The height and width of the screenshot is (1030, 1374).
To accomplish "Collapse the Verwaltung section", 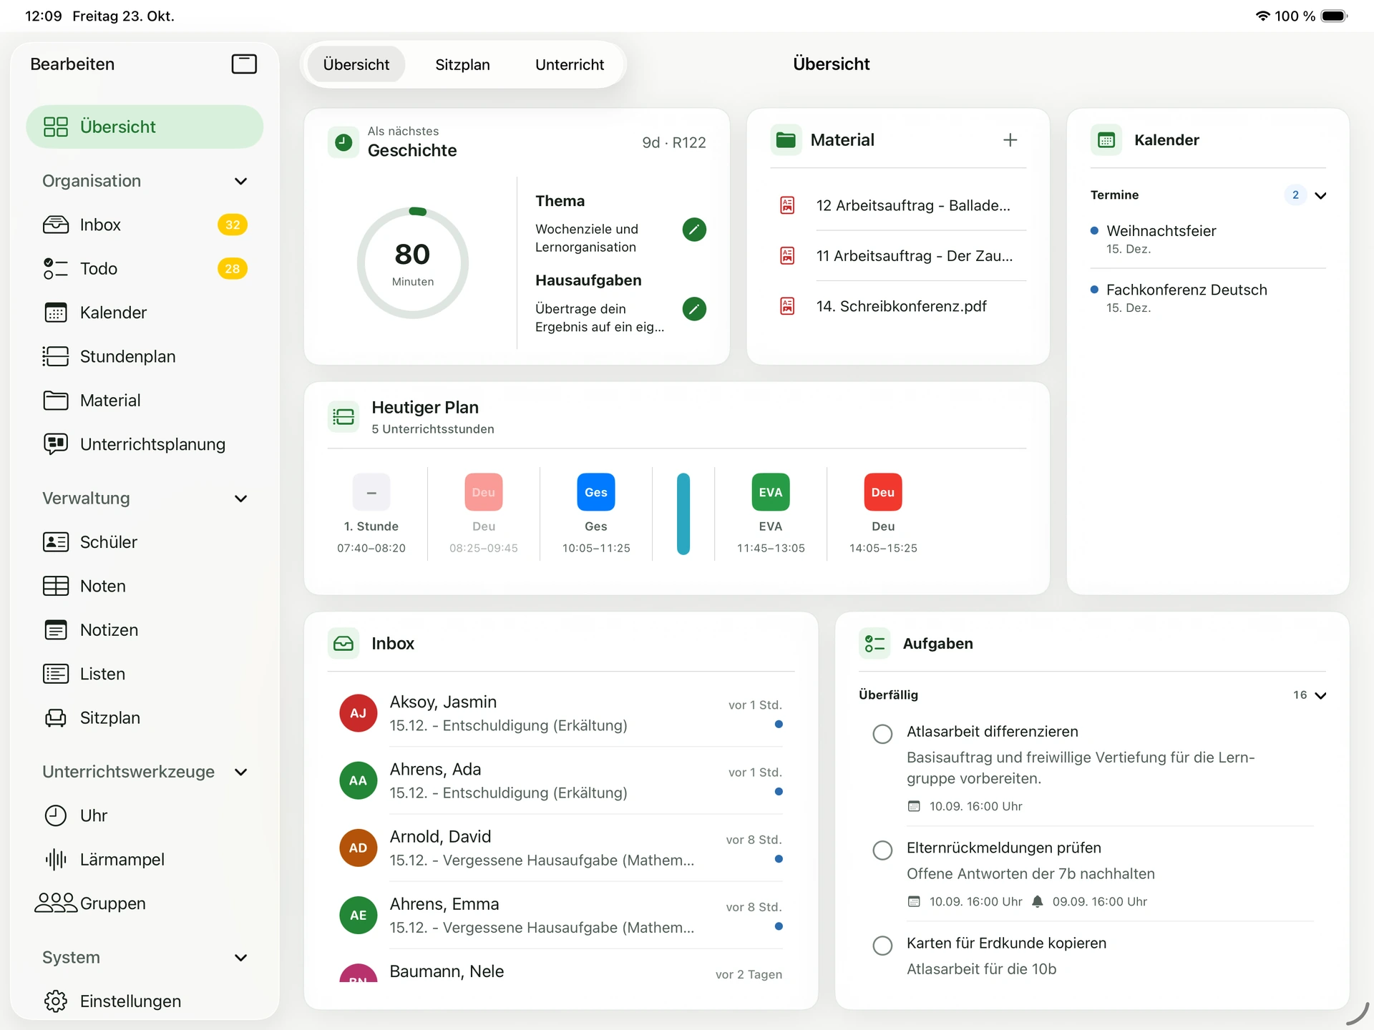I will (x=241, y=499).
